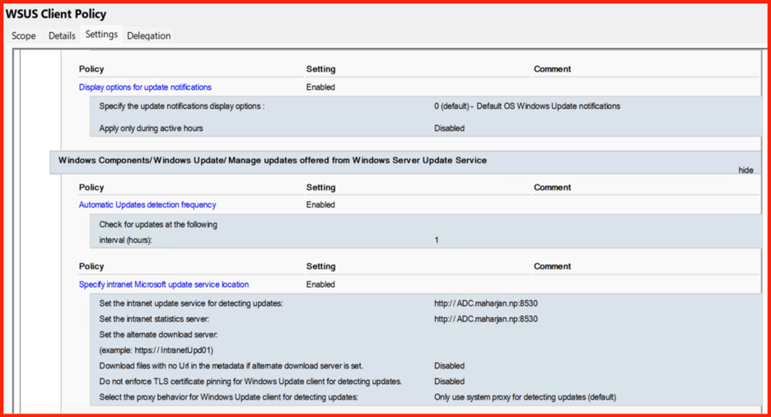Click Enabled setting for Display options policy
771x417 pixels.
320,87
